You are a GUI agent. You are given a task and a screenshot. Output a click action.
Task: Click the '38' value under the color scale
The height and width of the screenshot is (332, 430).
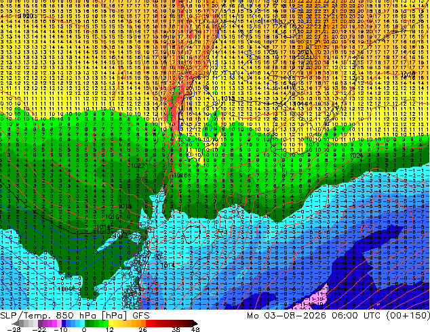pos(176,329)
